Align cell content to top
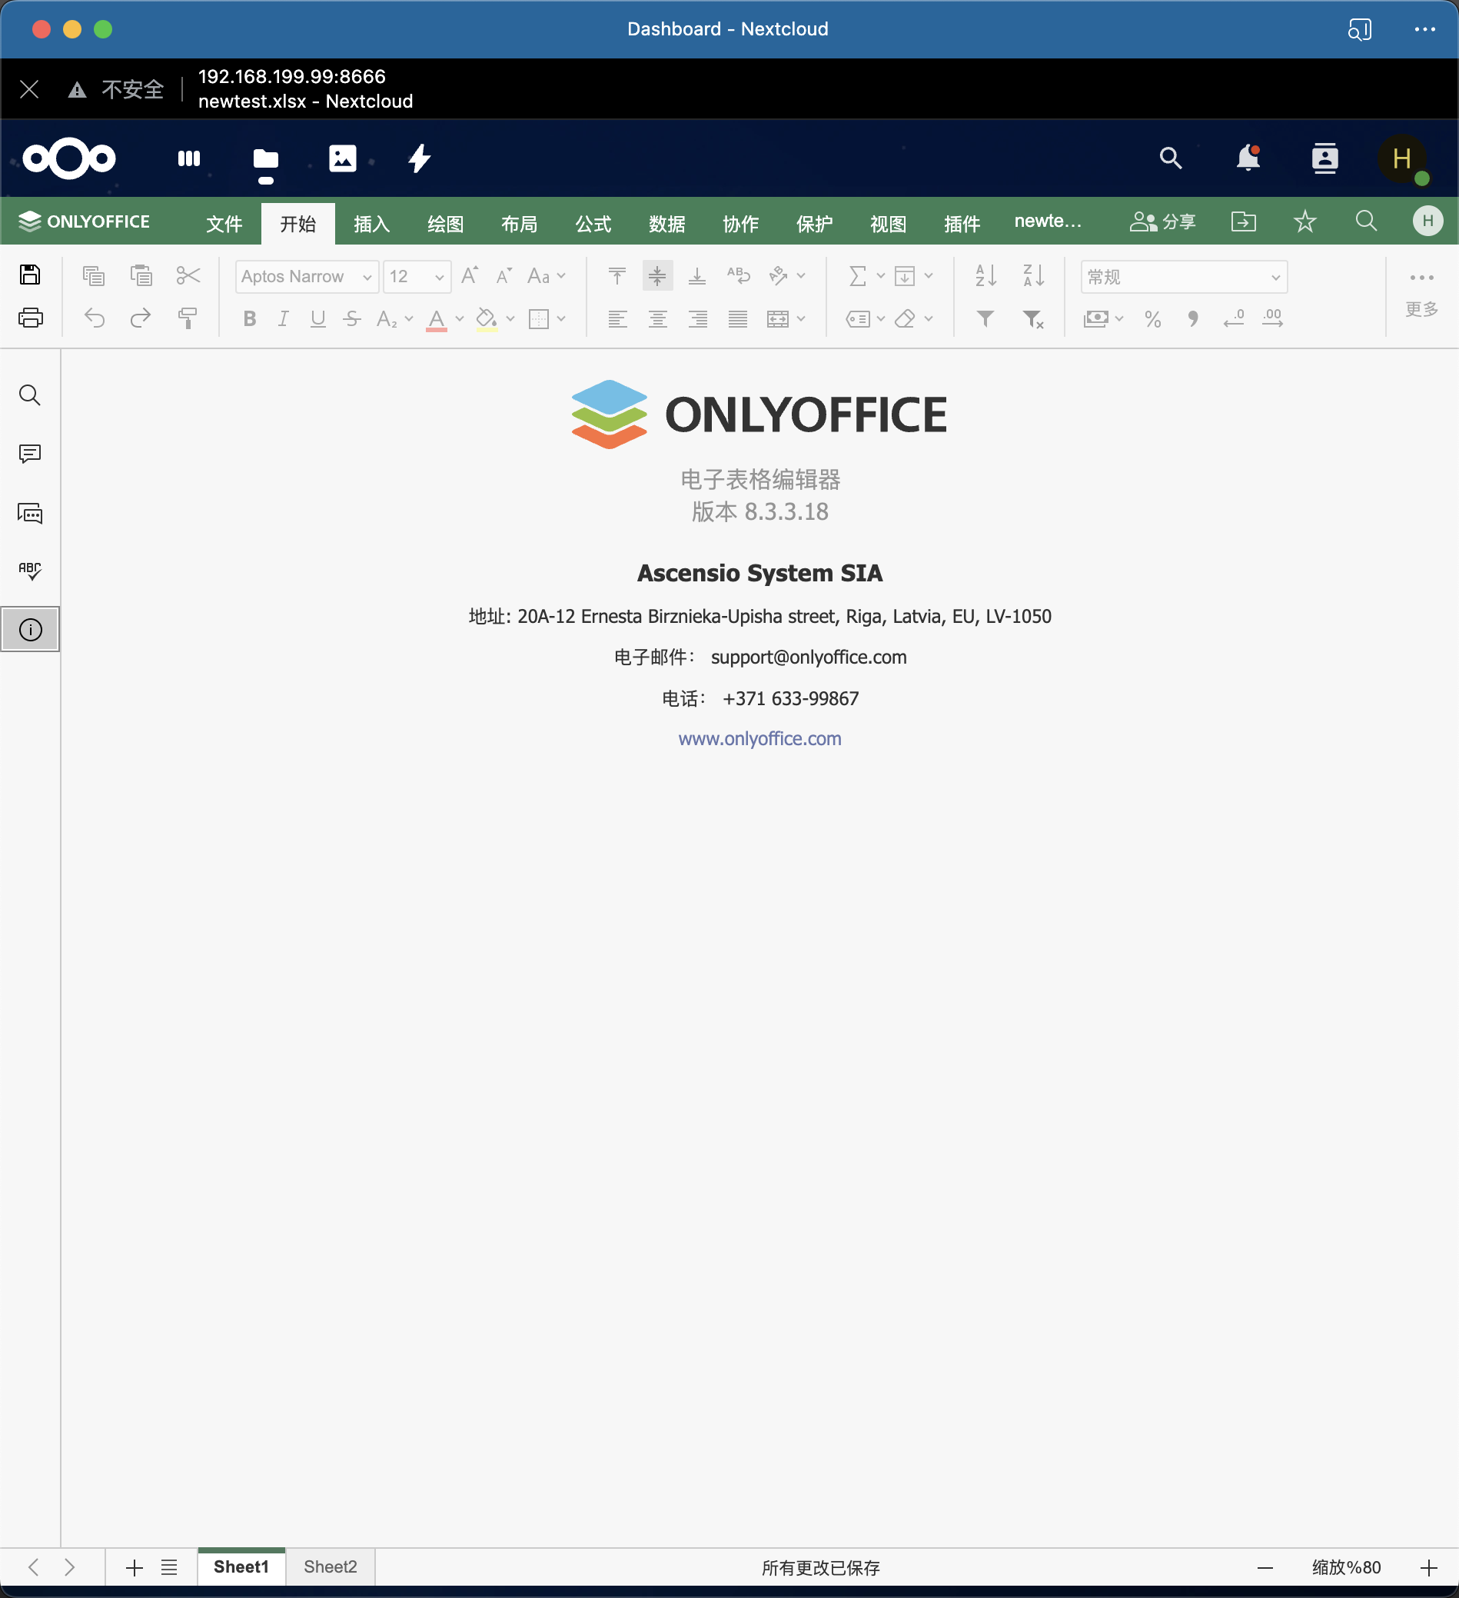 [617, 276]
